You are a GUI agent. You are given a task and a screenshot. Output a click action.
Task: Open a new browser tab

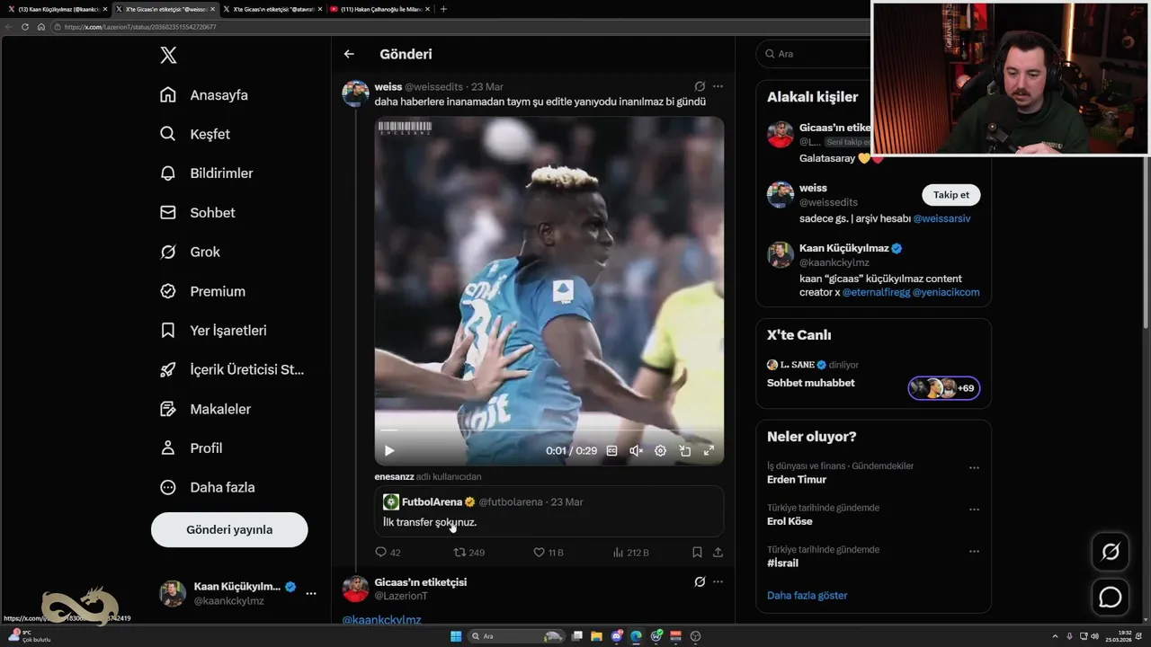(443, 9)
